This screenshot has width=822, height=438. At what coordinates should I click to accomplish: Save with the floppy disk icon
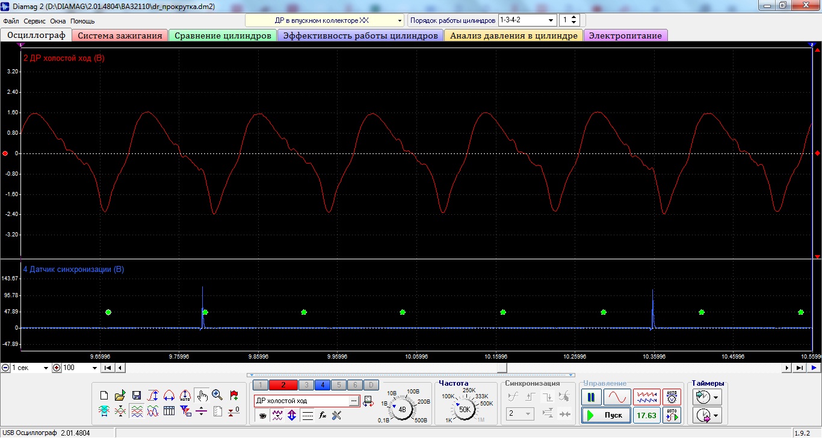(x=136, y=396)
